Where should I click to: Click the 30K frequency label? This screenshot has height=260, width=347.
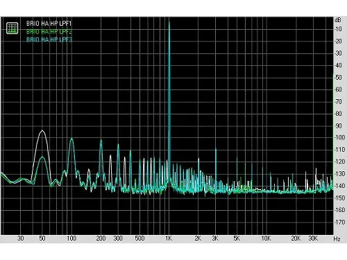coord(313,239)
